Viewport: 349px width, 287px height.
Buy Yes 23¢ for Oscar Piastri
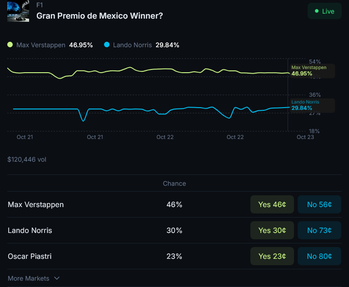(x=272, y=256)
